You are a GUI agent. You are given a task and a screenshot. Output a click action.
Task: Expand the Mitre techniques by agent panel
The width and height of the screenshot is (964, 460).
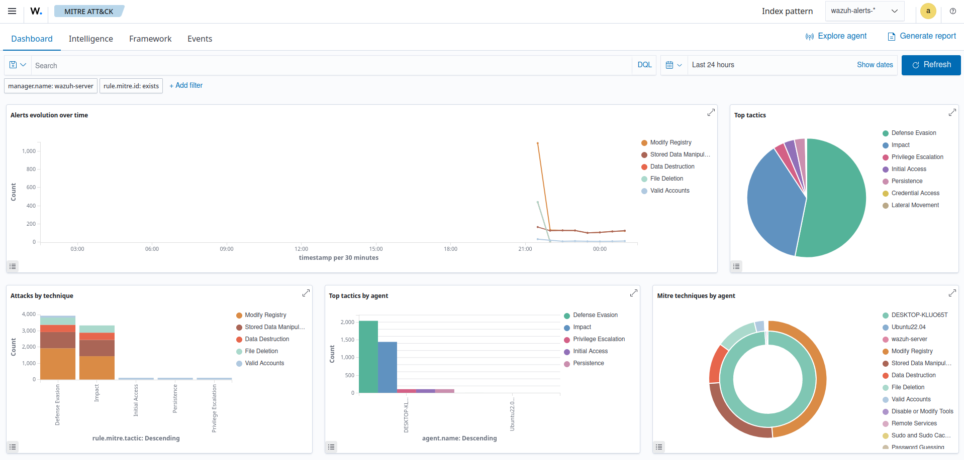click(952, 293)
